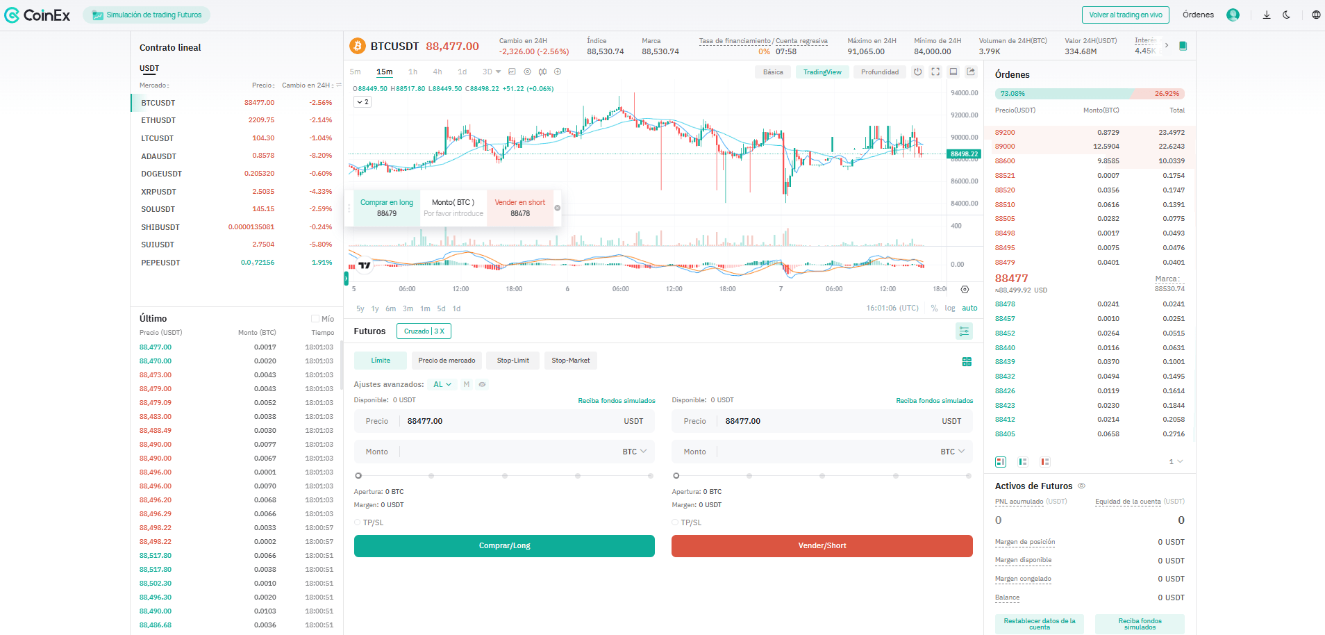The height and width of the screenshot is (635, 1325).
Task: Toggle percent scale on chart
Action: click(x=935, y=308)
